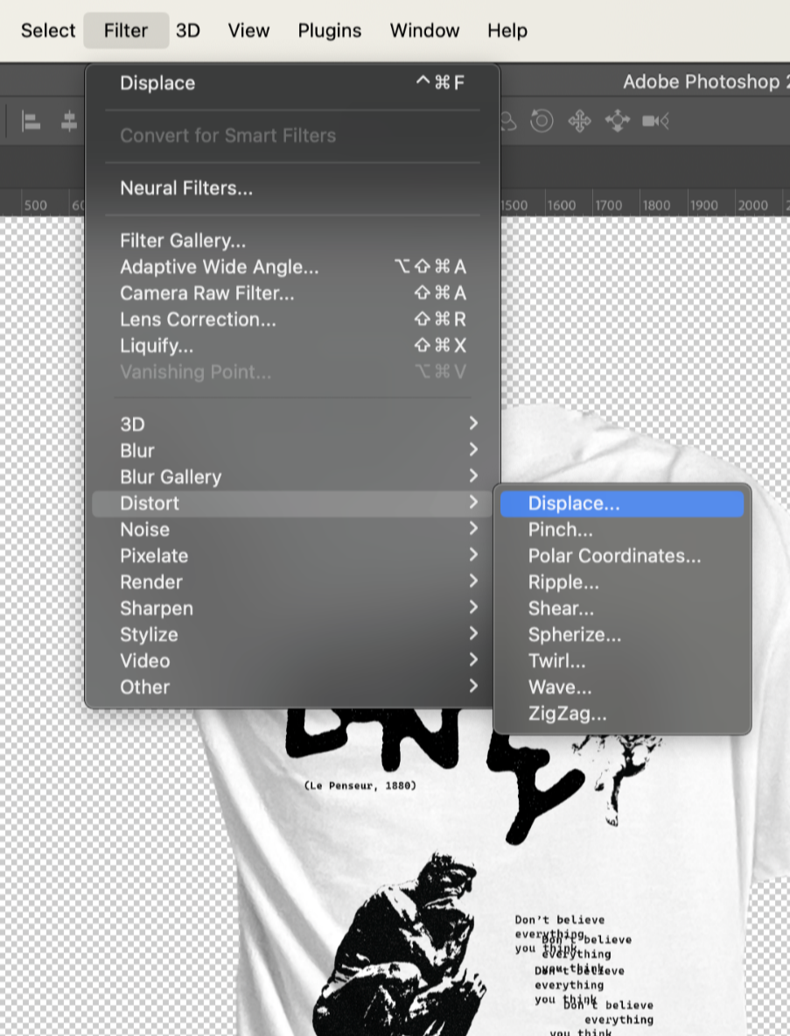Expand the Stylize submenu
Viewport: 790px width, 1036px height.
[292, 635]
